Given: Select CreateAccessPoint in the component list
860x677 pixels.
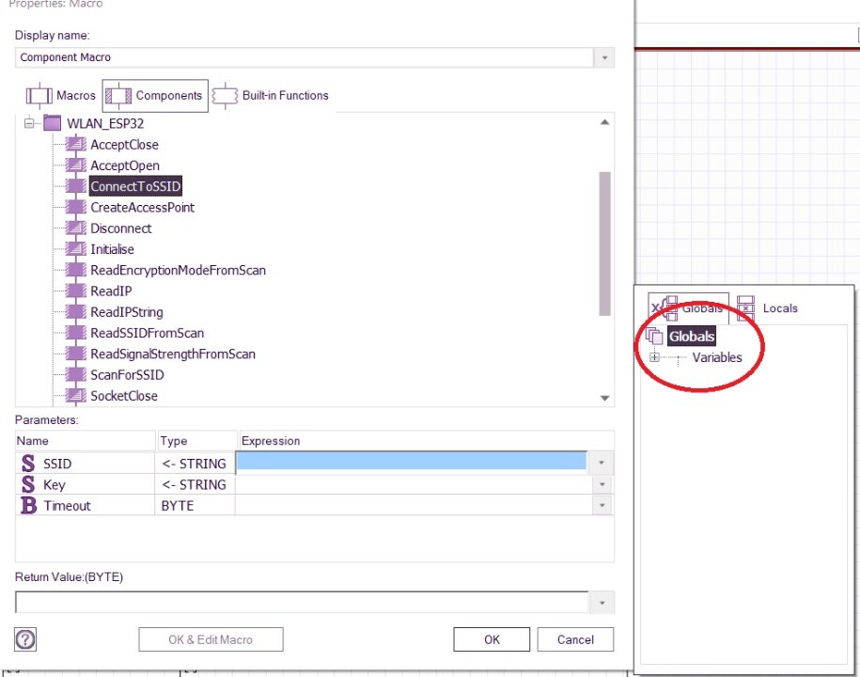Looking at the screenshot, I should (x=142, y=208).
